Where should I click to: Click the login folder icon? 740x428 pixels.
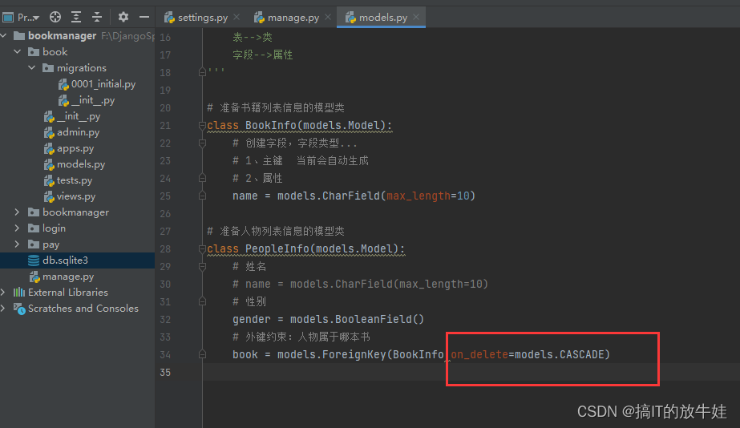[x=34, y=228]
